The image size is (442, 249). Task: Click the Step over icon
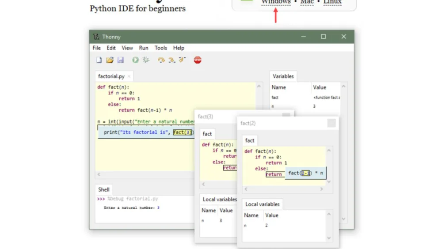pos(161,60)
